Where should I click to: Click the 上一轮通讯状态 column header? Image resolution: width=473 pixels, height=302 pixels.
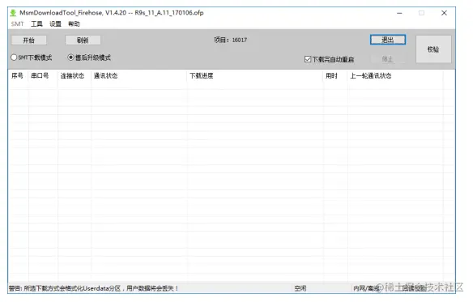pos(395,76)
